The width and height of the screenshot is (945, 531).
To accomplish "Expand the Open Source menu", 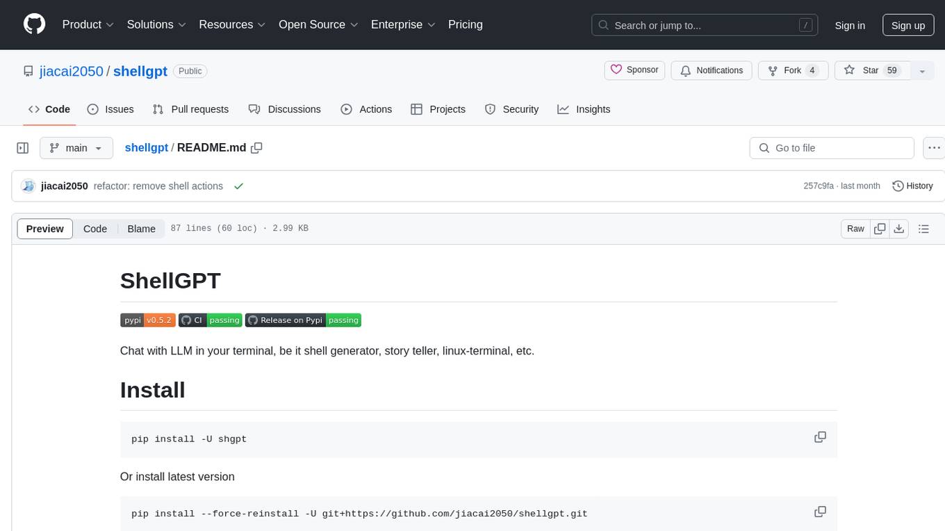I will click(318, 24).
